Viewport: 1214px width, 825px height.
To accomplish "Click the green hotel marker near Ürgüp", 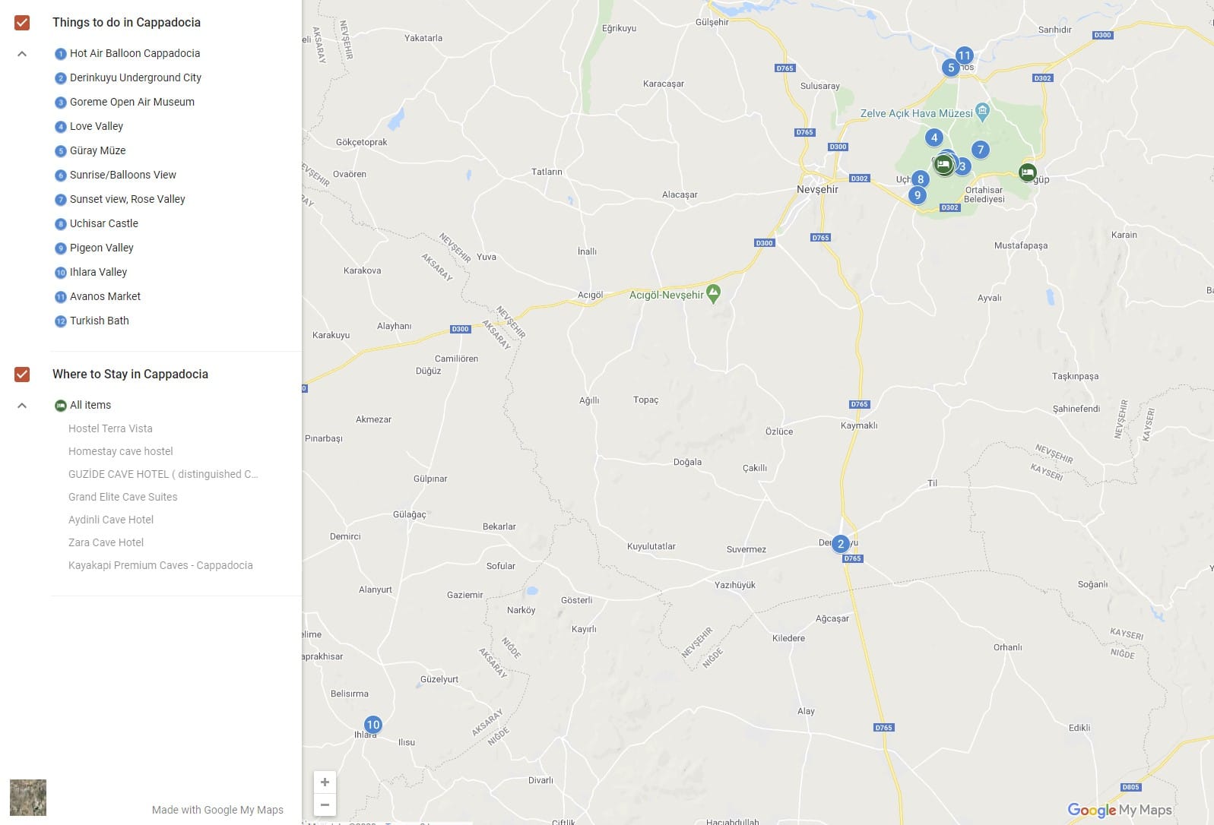I will click(1027, 172).
